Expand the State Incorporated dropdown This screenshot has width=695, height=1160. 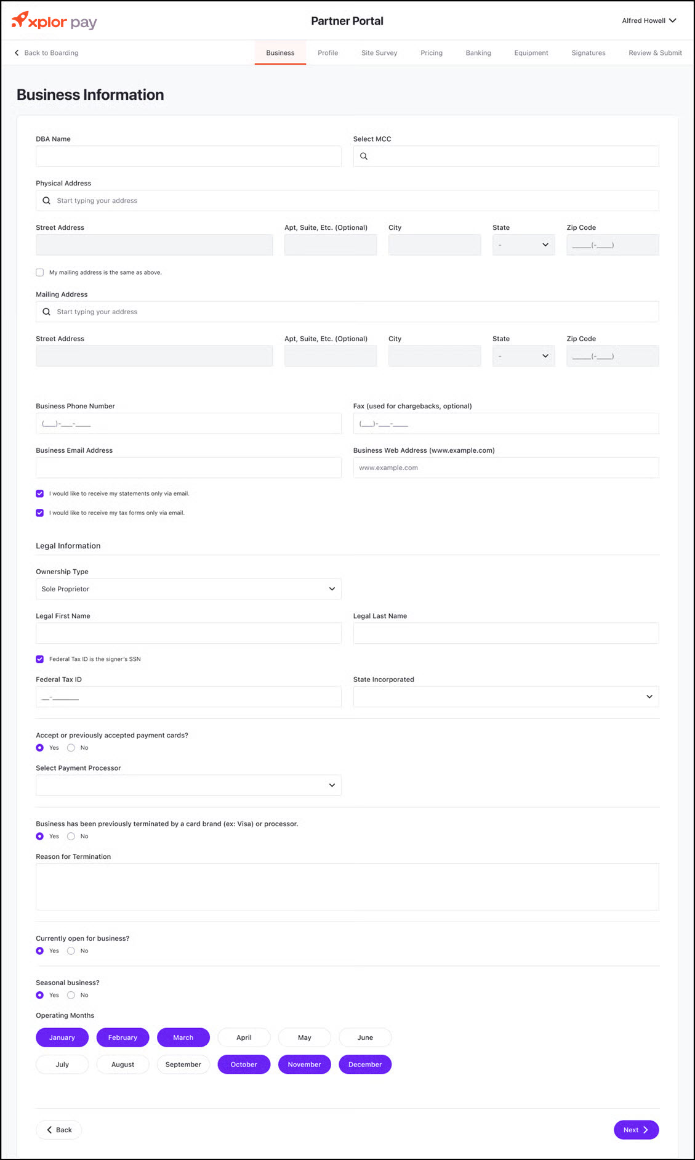pos(505,697)
